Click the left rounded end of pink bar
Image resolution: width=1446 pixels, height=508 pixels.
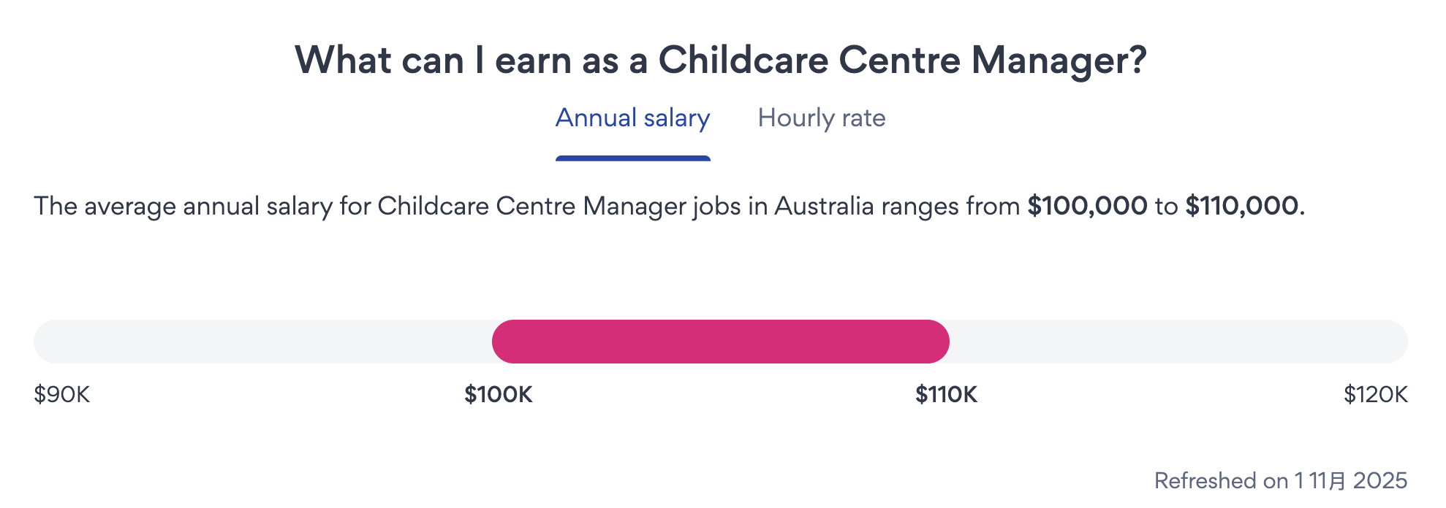[506, 342]
